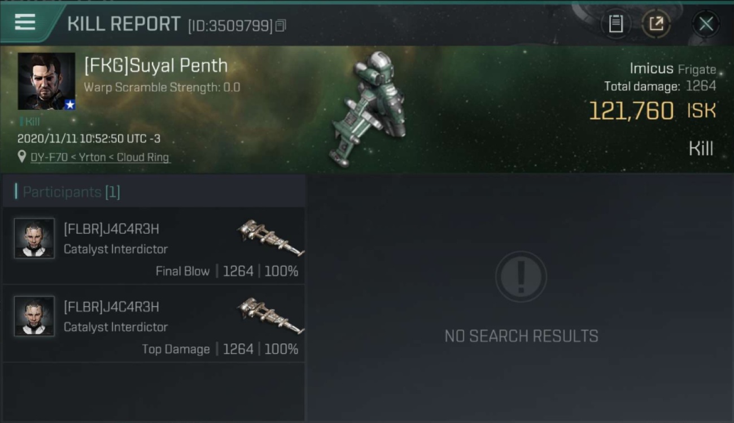
Task: Click the Top Damage [FLBR]J4C4R3H name
Action: coord(111,307)
